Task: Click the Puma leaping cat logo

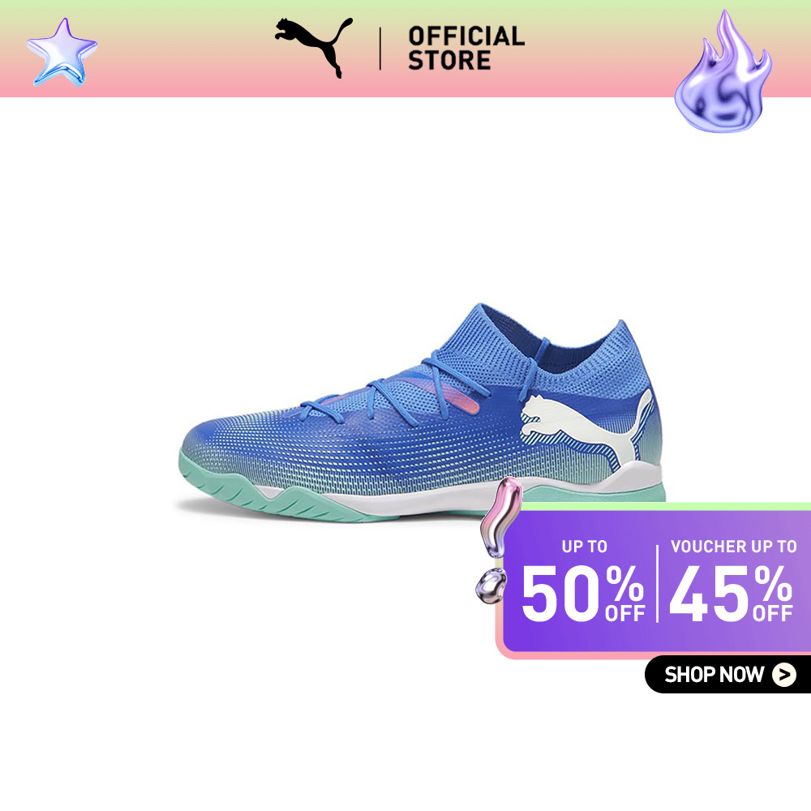Action: [x=313, y=48]
